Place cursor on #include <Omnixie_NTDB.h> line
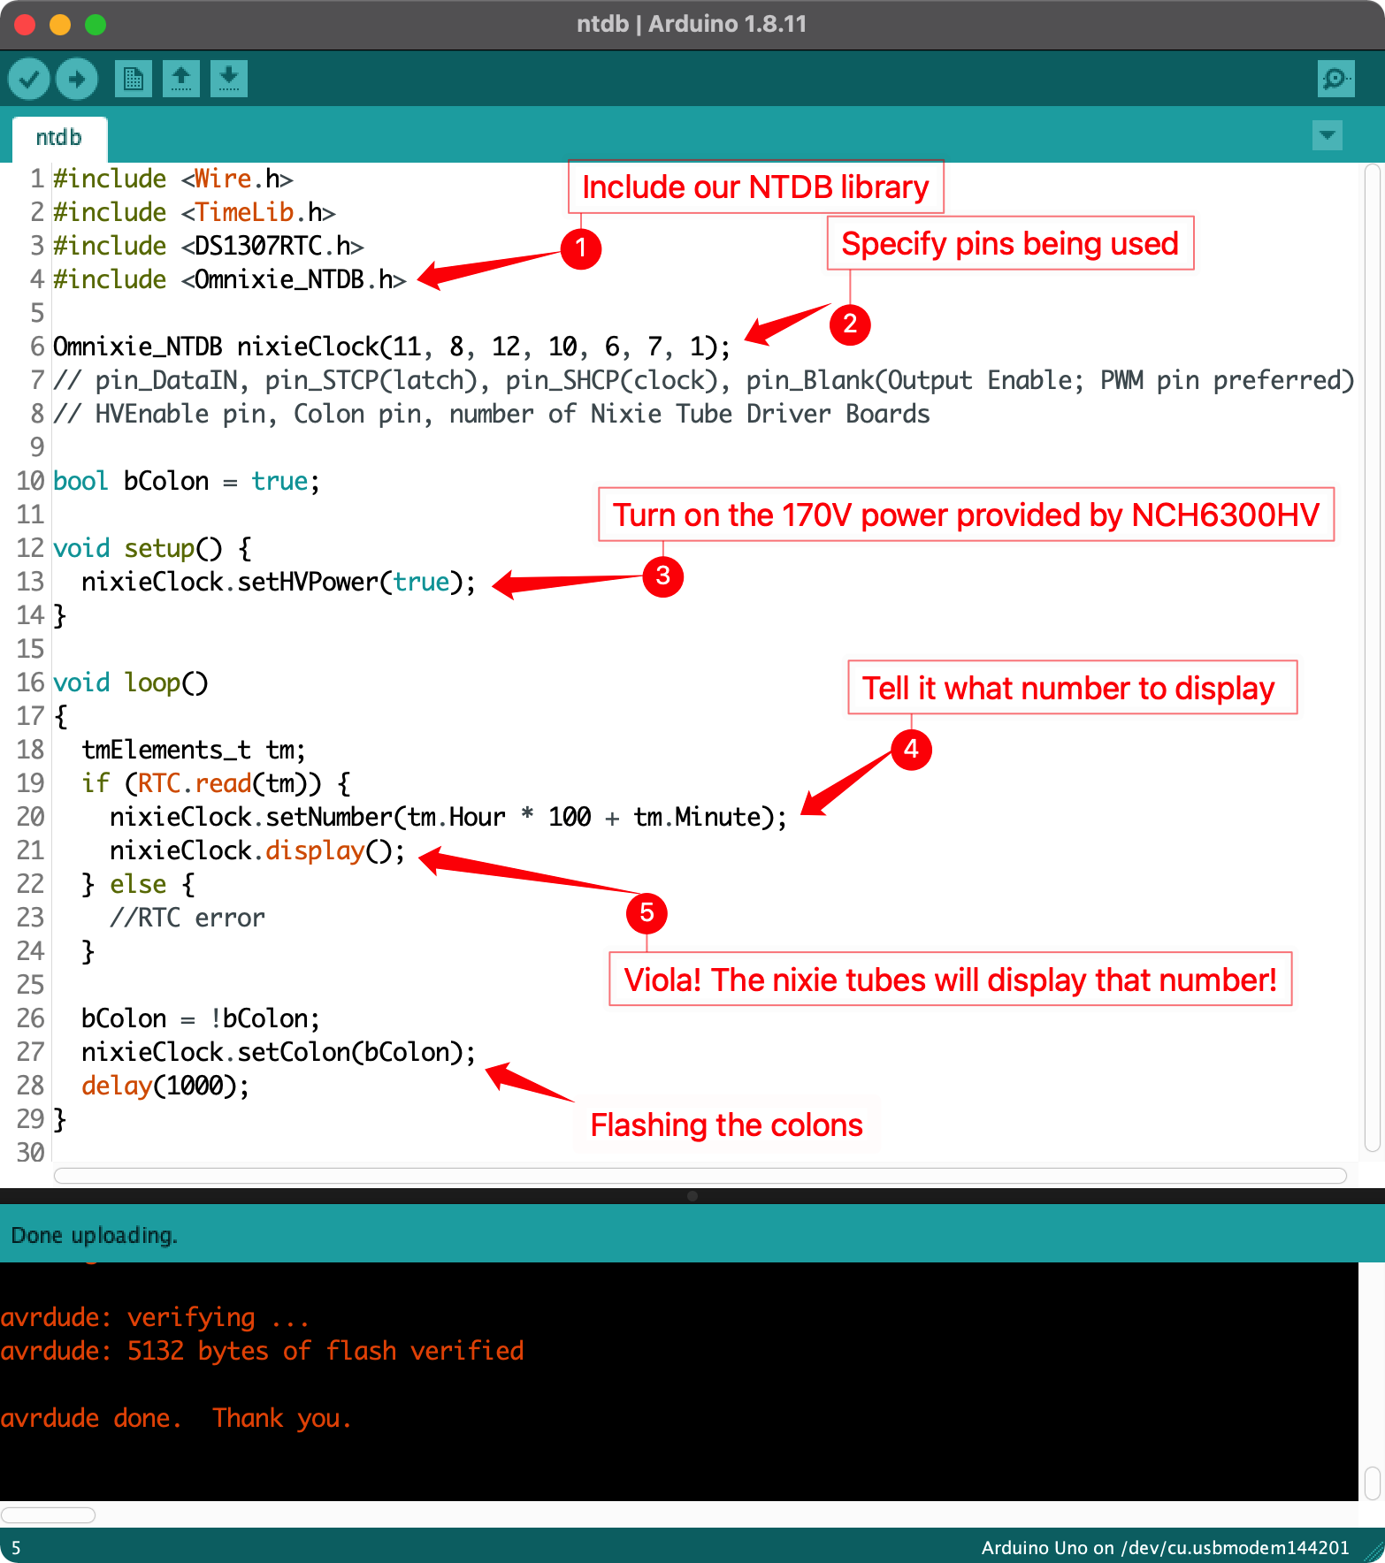This screenshot has width=1385, height=1563. click(230, 279)
